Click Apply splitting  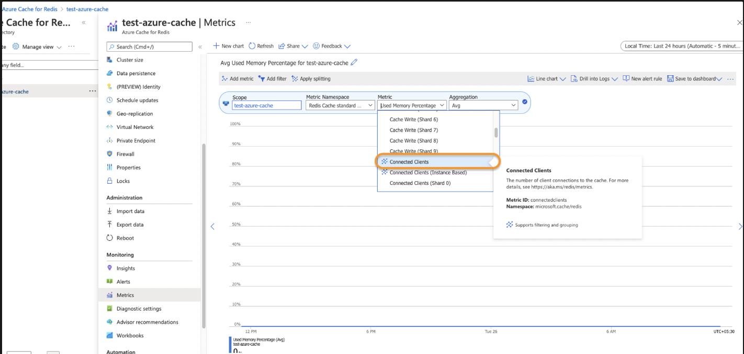[x=311, y=79]
